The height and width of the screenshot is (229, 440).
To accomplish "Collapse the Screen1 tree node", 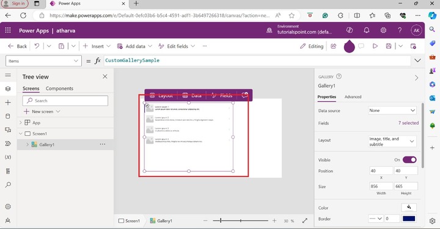I will point(21,133).
